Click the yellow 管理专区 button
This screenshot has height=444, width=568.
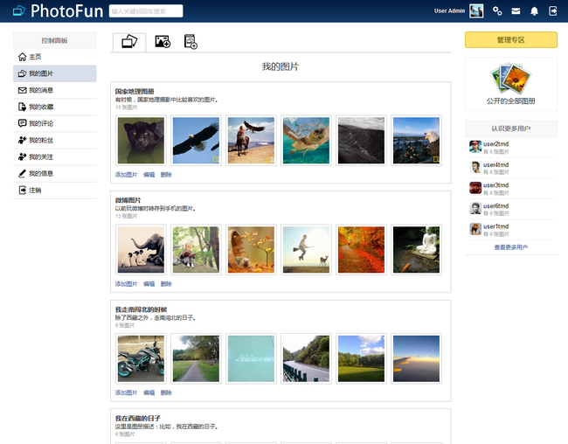pos(511,40)
